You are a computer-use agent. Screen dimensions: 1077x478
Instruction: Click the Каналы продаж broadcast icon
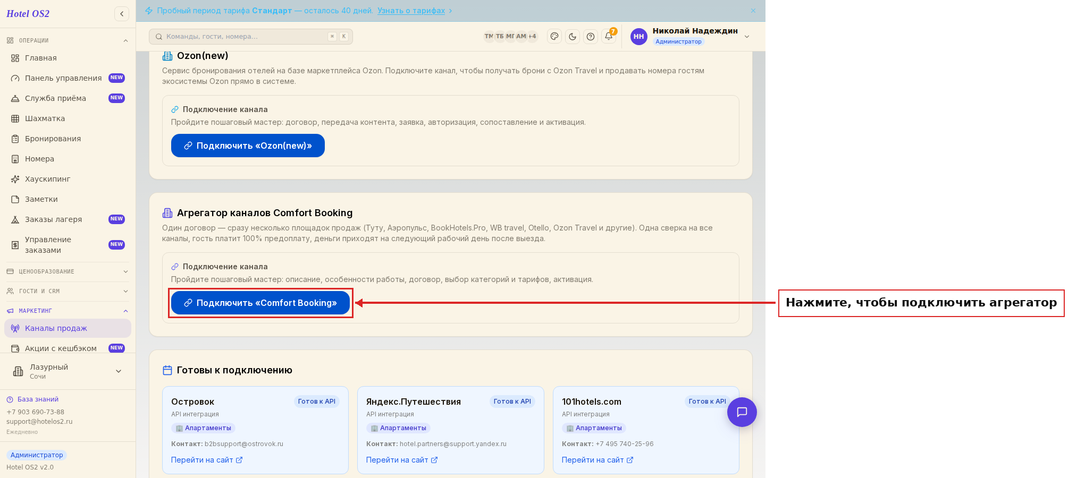(x=15, y=328)
